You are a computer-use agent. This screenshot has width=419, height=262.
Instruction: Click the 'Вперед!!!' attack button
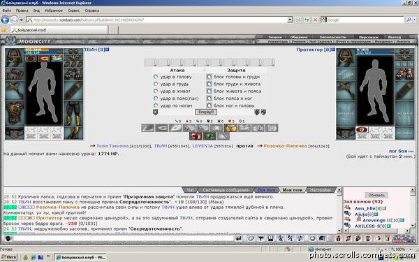(x=206, y=112)
